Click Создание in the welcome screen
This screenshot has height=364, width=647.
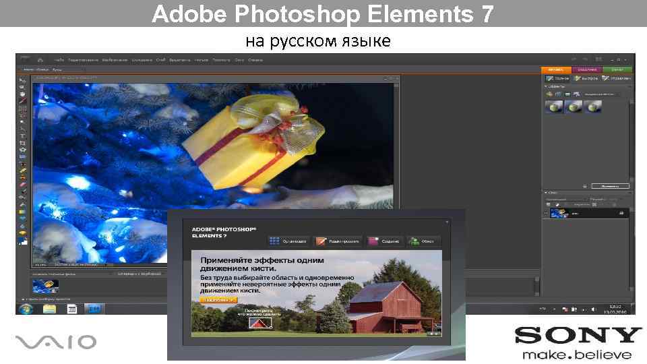click(384, 241)
